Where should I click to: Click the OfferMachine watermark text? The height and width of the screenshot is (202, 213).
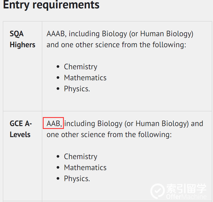click(x=186, y=196)
